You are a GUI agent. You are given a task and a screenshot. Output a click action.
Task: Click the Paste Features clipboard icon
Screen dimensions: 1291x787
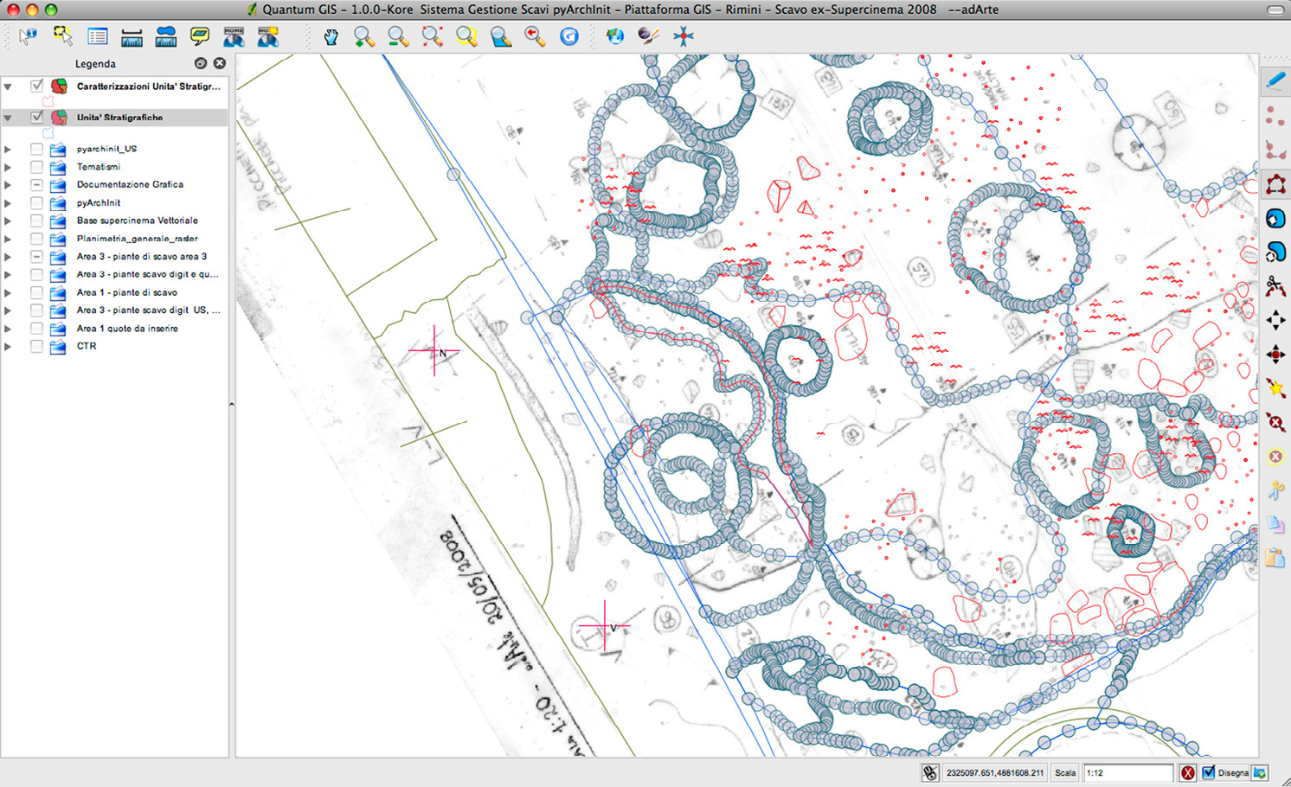tap(1275, 559)
